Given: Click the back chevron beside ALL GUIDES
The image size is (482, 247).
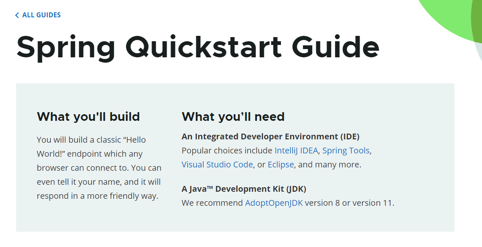Looking at the screenshot, I should click(17, 15).
